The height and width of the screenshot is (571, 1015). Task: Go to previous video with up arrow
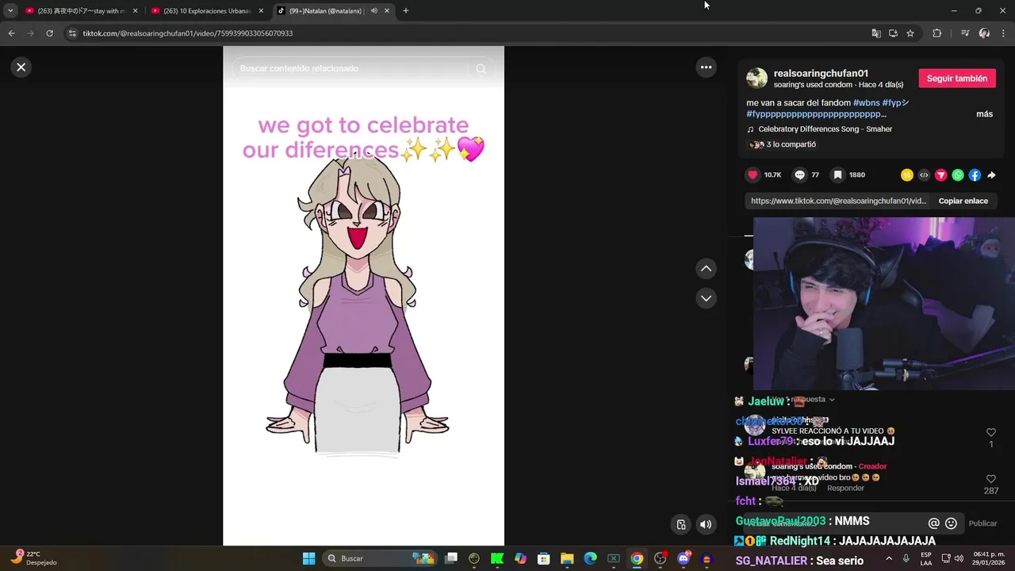(707, 269)
